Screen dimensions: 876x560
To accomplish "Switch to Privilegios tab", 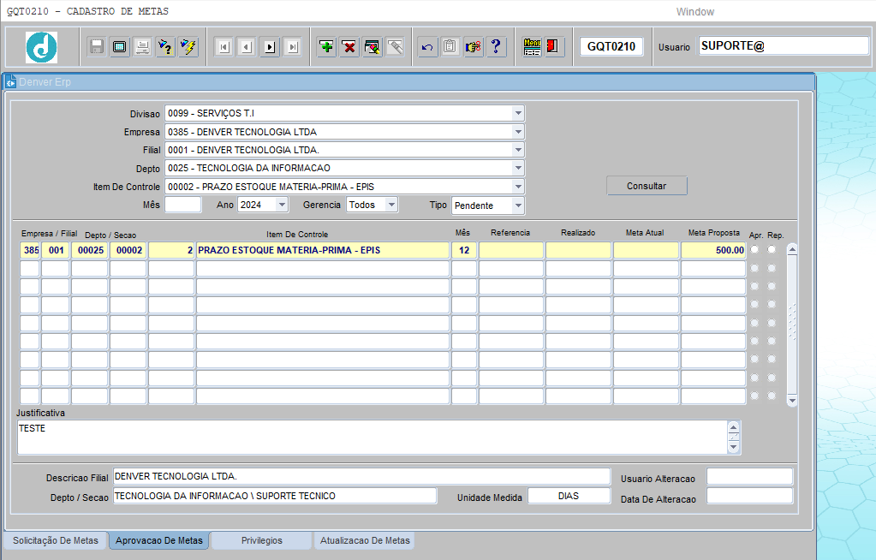I will click(x=261, y=540).
